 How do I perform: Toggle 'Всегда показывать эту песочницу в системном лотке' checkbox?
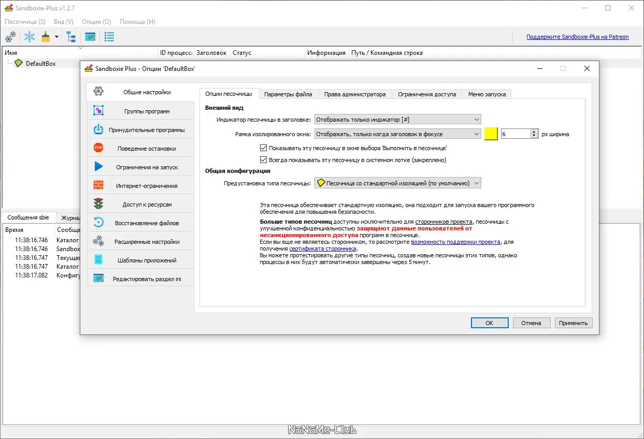point(264,160)
